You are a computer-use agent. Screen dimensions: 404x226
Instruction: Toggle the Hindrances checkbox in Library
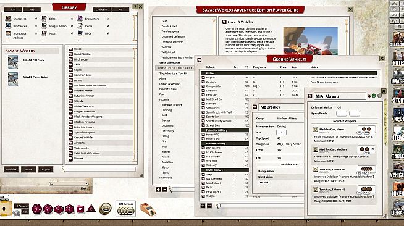[36, 26]
